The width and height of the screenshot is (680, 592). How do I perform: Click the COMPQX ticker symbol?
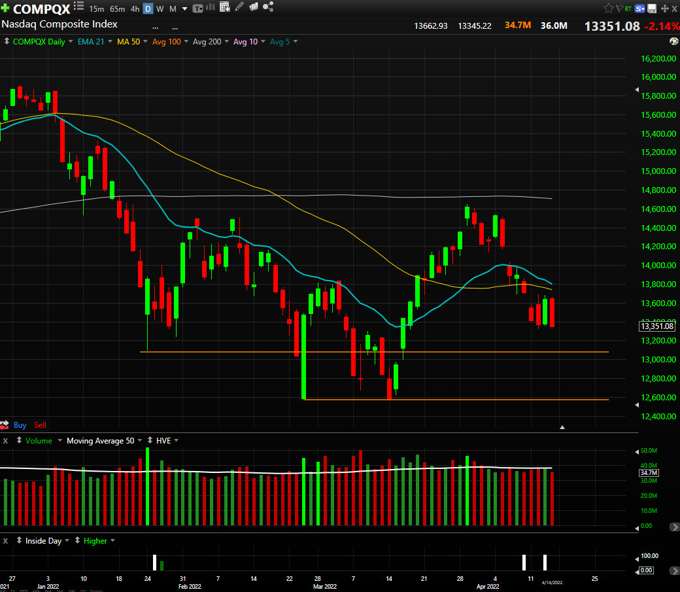click(42, 9)
